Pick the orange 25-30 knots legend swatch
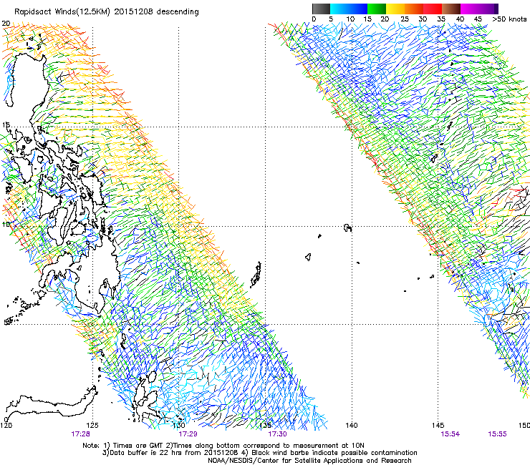The height and width of the screenshot is (465, 530). (x=414, y=9)
